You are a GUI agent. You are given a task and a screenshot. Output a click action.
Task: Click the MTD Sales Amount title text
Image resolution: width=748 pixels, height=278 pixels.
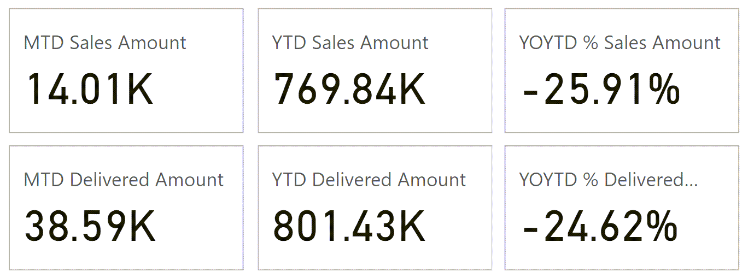click(x=105, y=43)
